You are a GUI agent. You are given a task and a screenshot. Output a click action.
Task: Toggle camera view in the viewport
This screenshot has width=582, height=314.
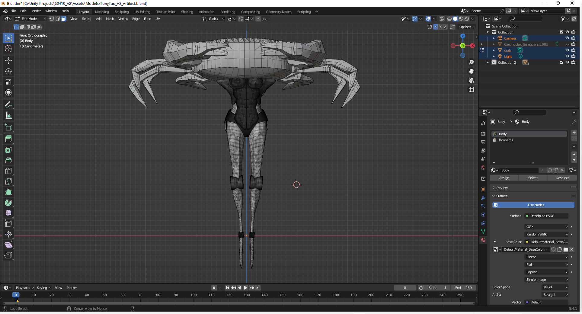tap(471, 80)
